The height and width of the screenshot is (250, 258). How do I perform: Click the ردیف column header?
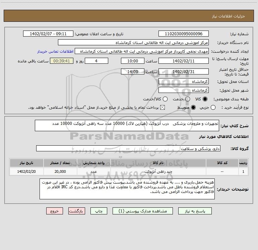coord(243,163)
